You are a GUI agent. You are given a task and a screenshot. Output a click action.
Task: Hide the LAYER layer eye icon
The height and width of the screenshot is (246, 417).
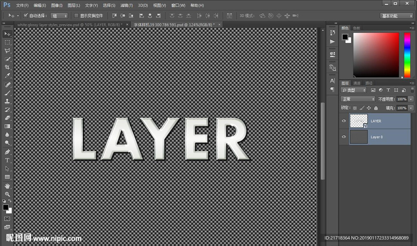(344, 121)
